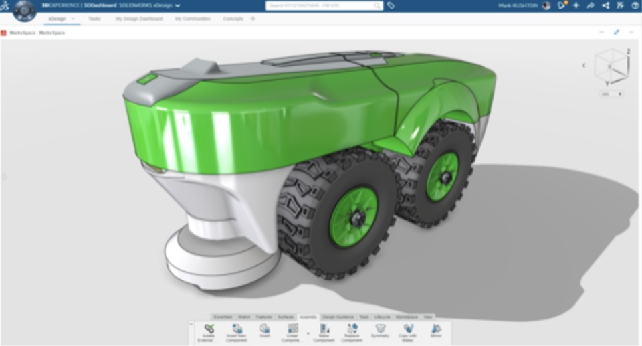This screenshot has height=346, width=642.
Task: Click the 3DS logo icon
Action: (x=5, y=6)
